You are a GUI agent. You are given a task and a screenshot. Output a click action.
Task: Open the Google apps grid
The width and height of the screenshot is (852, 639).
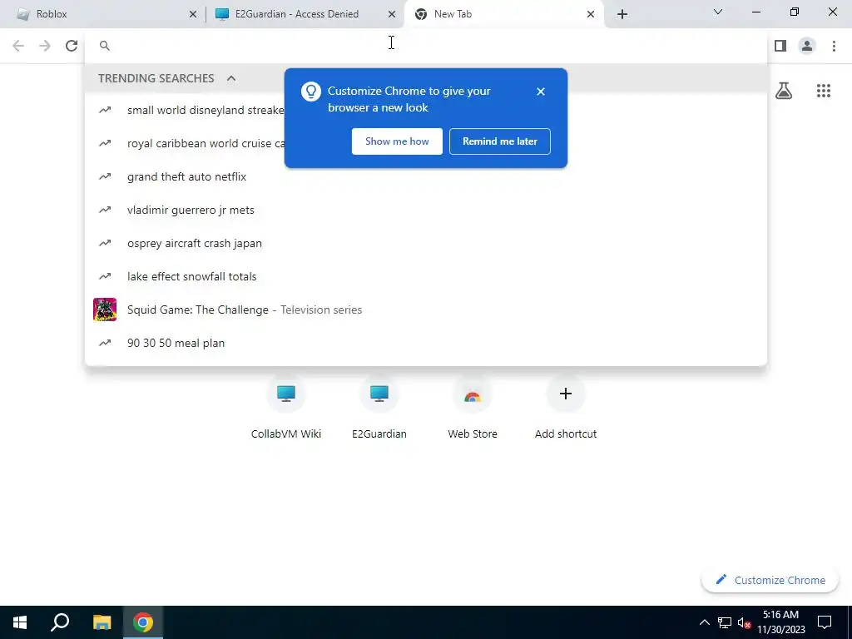coord(823,91)
